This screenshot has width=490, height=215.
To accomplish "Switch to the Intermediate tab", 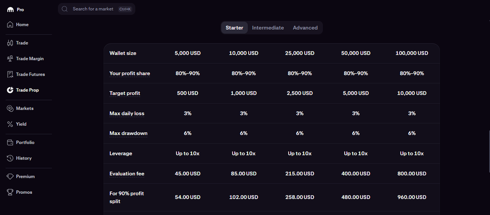I will point(268,28).
